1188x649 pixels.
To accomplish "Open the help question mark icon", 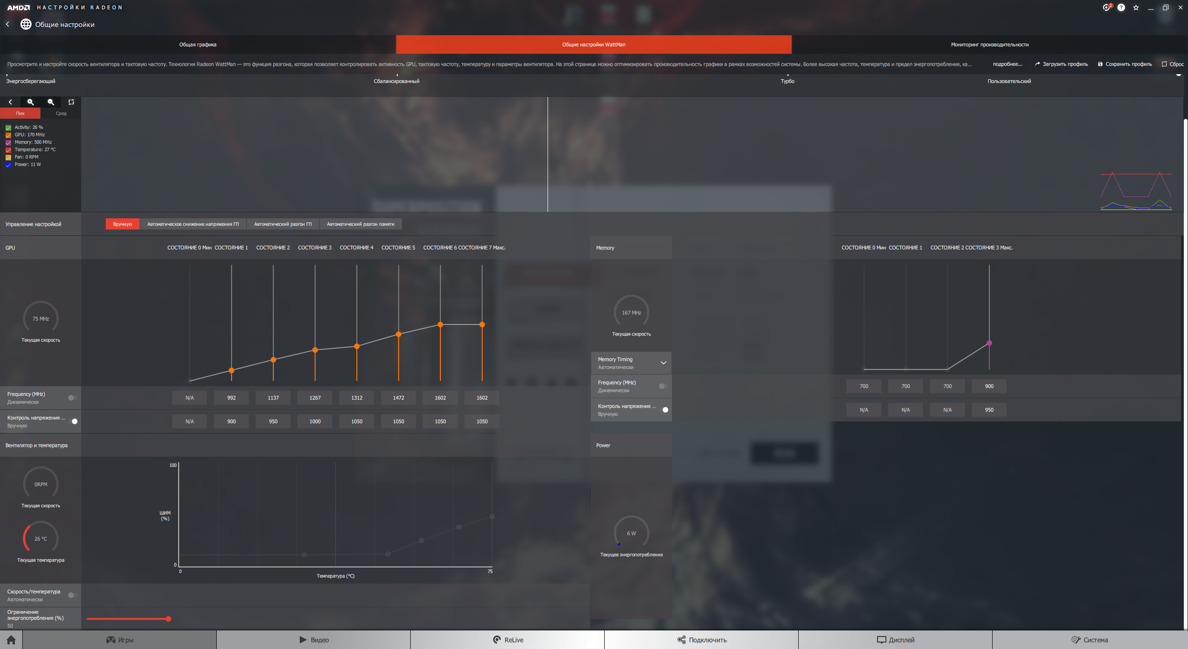I will coord(1121,7).
